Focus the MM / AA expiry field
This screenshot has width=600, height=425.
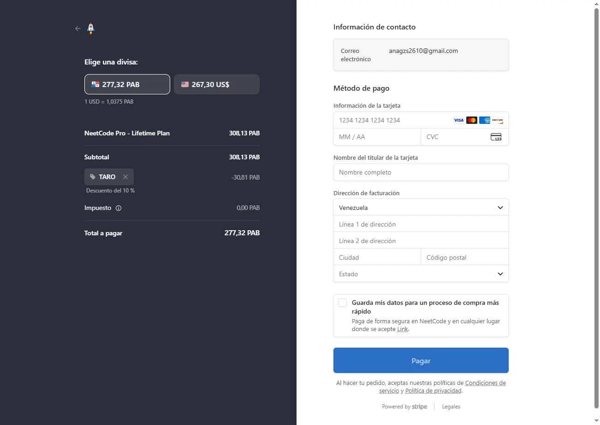[x=377, y=137]
